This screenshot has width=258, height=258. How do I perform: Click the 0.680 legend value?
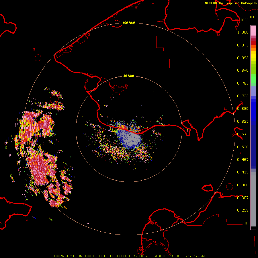pyautogui.click(x=243, y=109)
